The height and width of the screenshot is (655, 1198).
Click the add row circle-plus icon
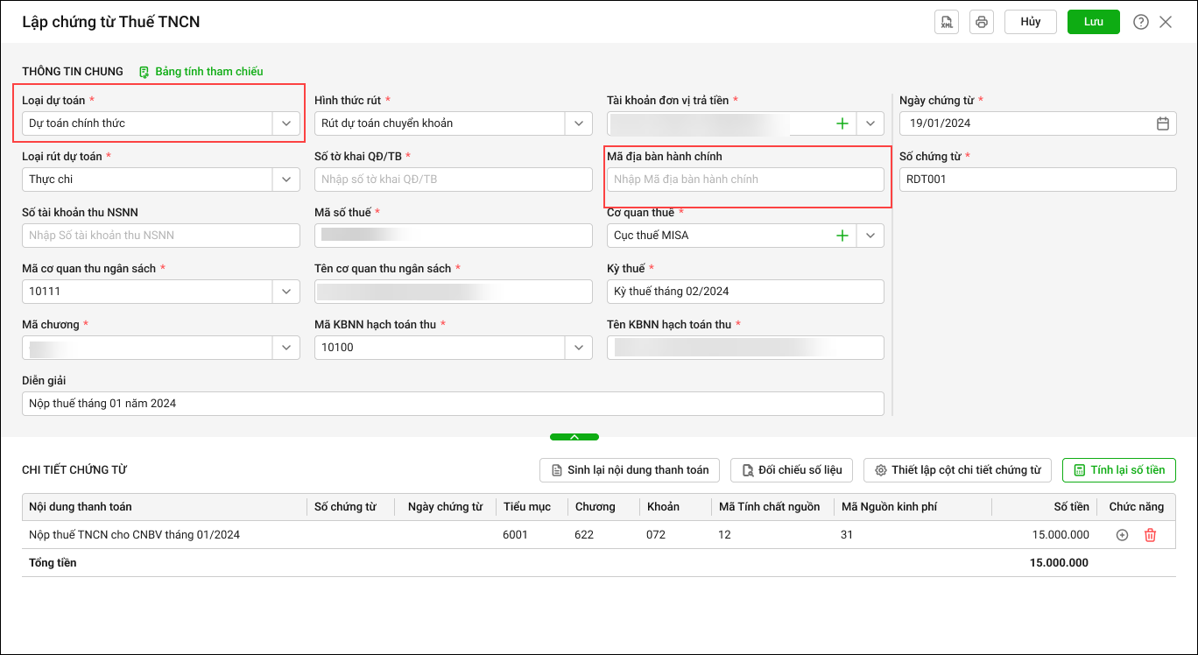pos(1122,535)
